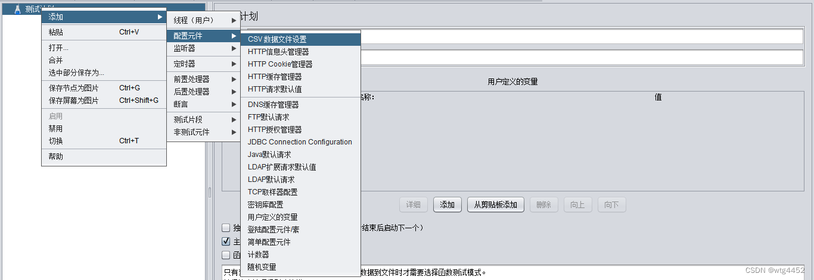Click the 值 column header
This screenshot has width=814, height=280.
(658, 97)
